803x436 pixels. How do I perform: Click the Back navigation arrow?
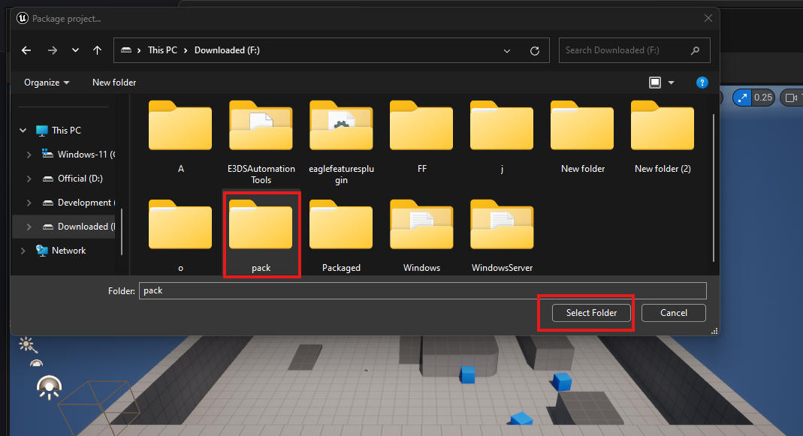click(x=26, y=50)
